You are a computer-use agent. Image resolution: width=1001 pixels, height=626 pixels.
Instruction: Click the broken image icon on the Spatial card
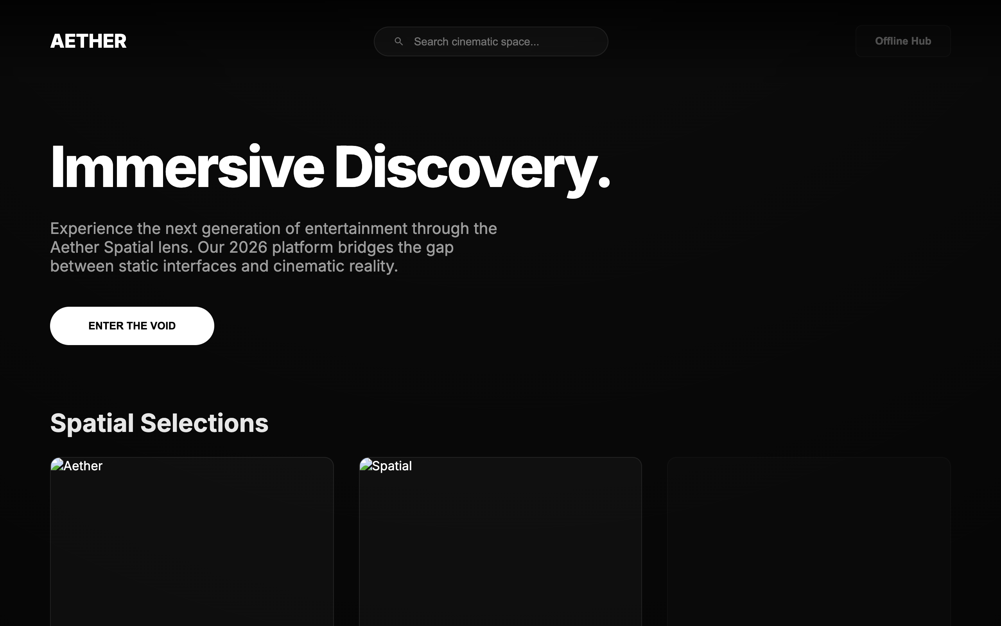coord(366,464)
